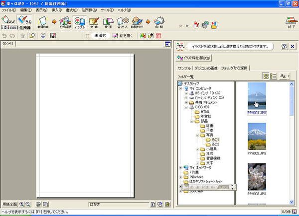Select the PPH002.JPG photo thumbnail
Viewport: 299px width, 216px height.
pos(257,137)
